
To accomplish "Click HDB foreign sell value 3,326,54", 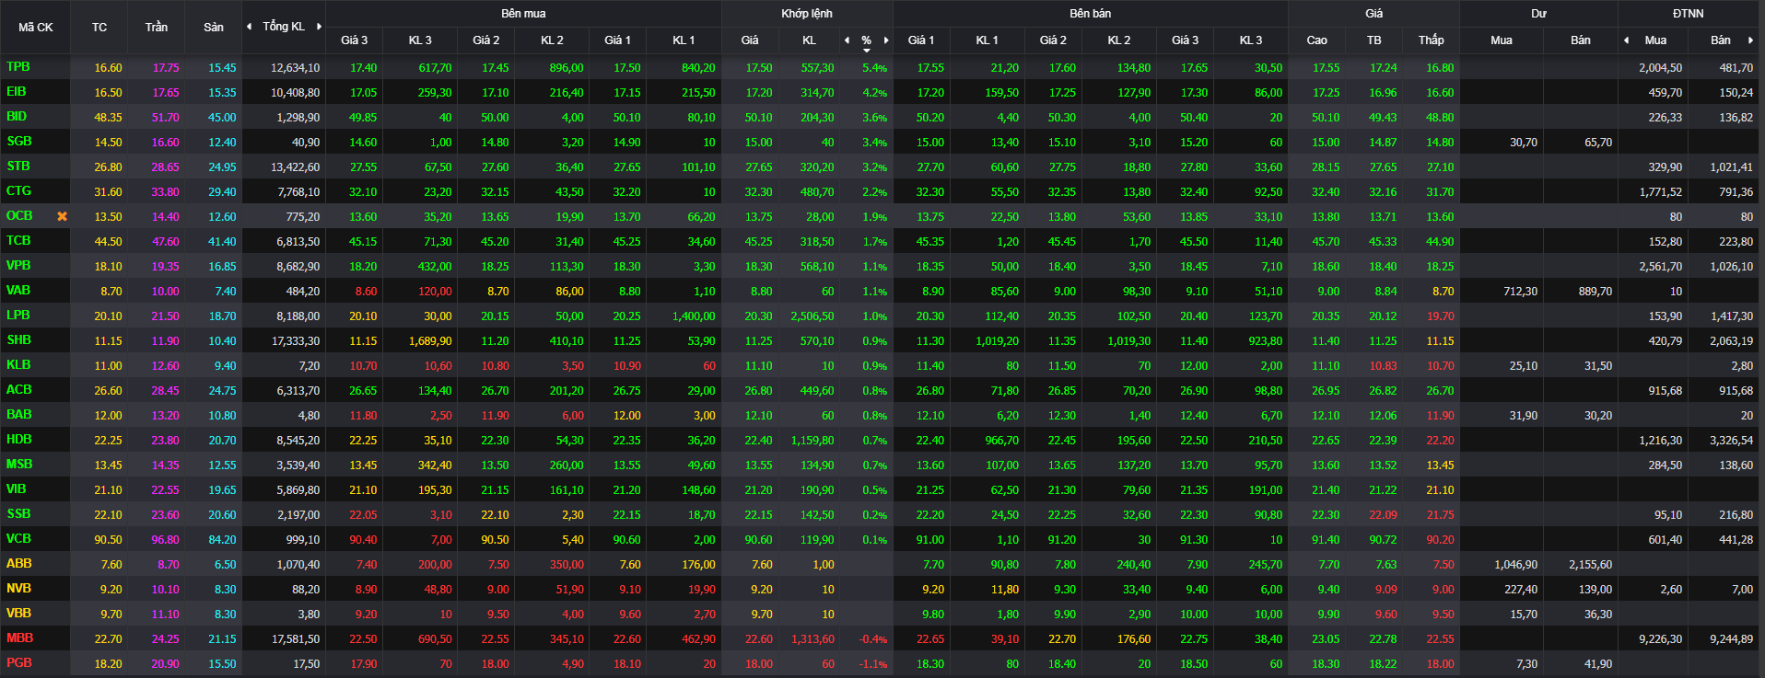I will [1732, 441].
